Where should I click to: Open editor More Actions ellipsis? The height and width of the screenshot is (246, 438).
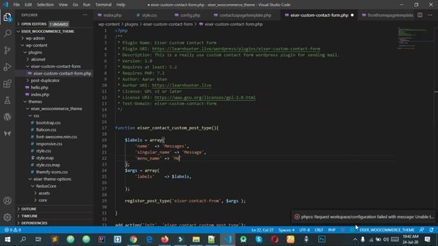coord(430,15)
